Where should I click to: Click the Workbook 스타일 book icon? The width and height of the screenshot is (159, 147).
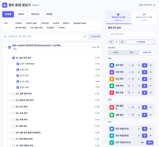pyautogui.click(x=144, y=14)
